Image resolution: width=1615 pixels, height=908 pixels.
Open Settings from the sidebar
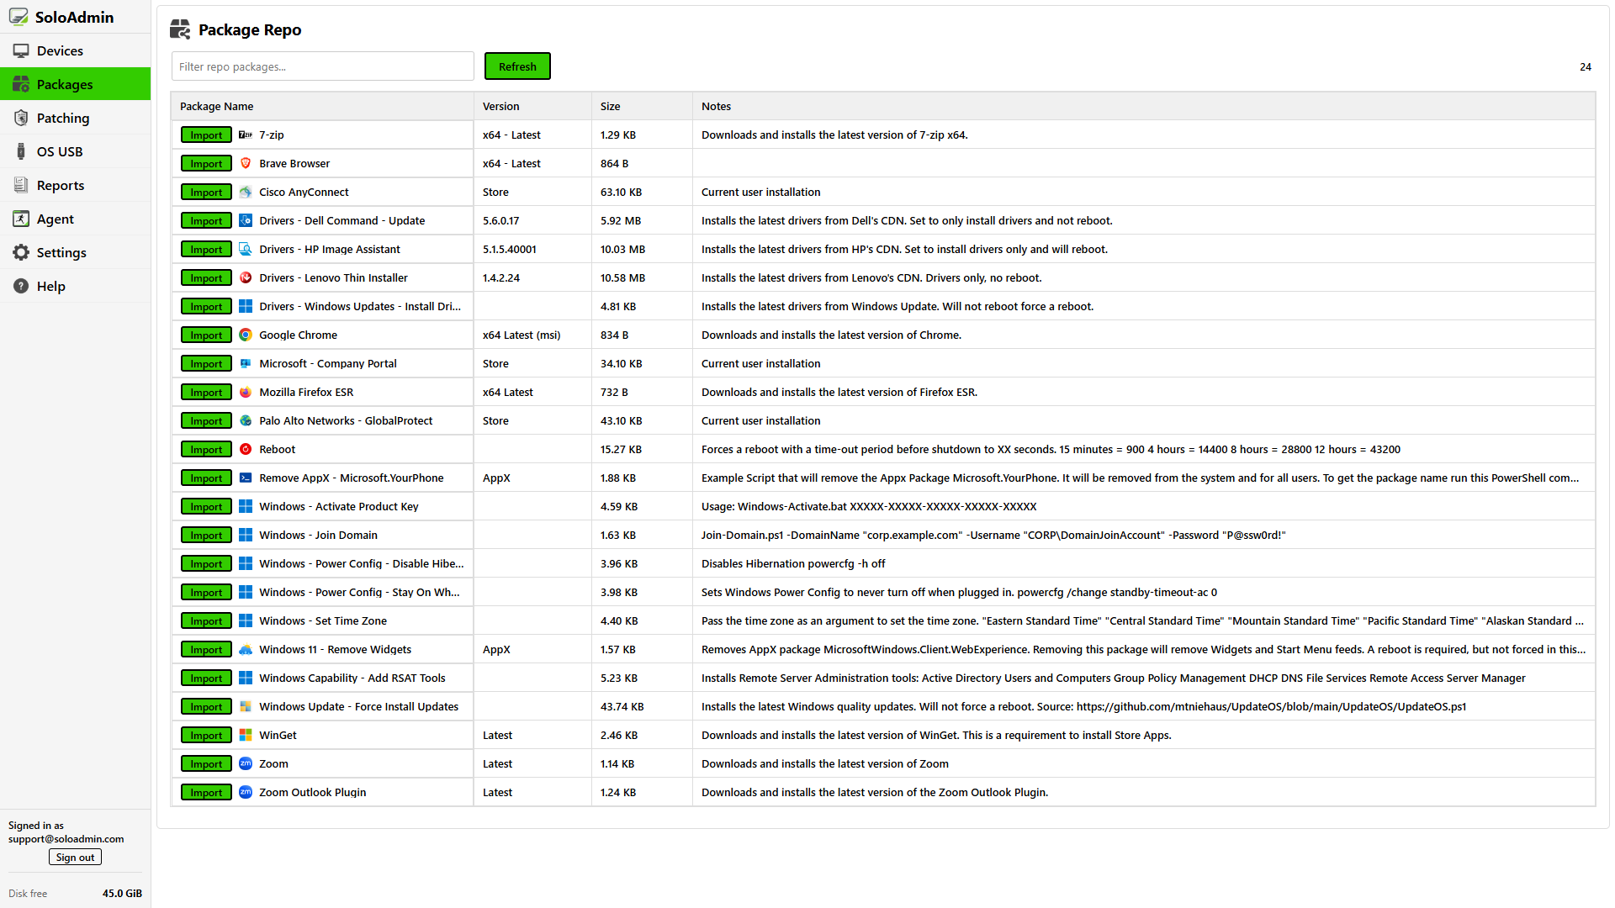tap(61, 252)
